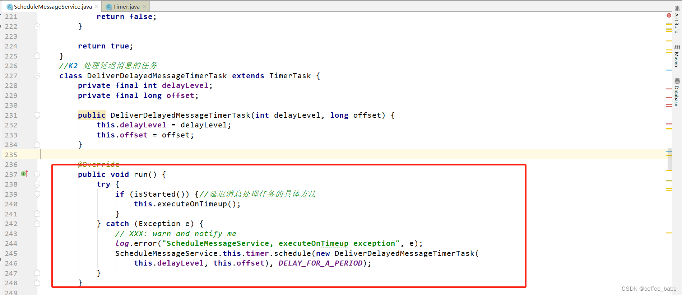This screenshot has width=682, height=295.
Task: Click the fold end marker at line 234
Action: coord(37,145)
